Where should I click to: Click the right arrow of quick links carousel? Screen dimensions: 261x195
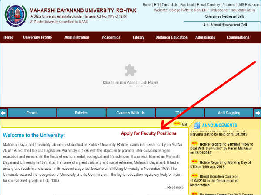[x=258, y=113]
